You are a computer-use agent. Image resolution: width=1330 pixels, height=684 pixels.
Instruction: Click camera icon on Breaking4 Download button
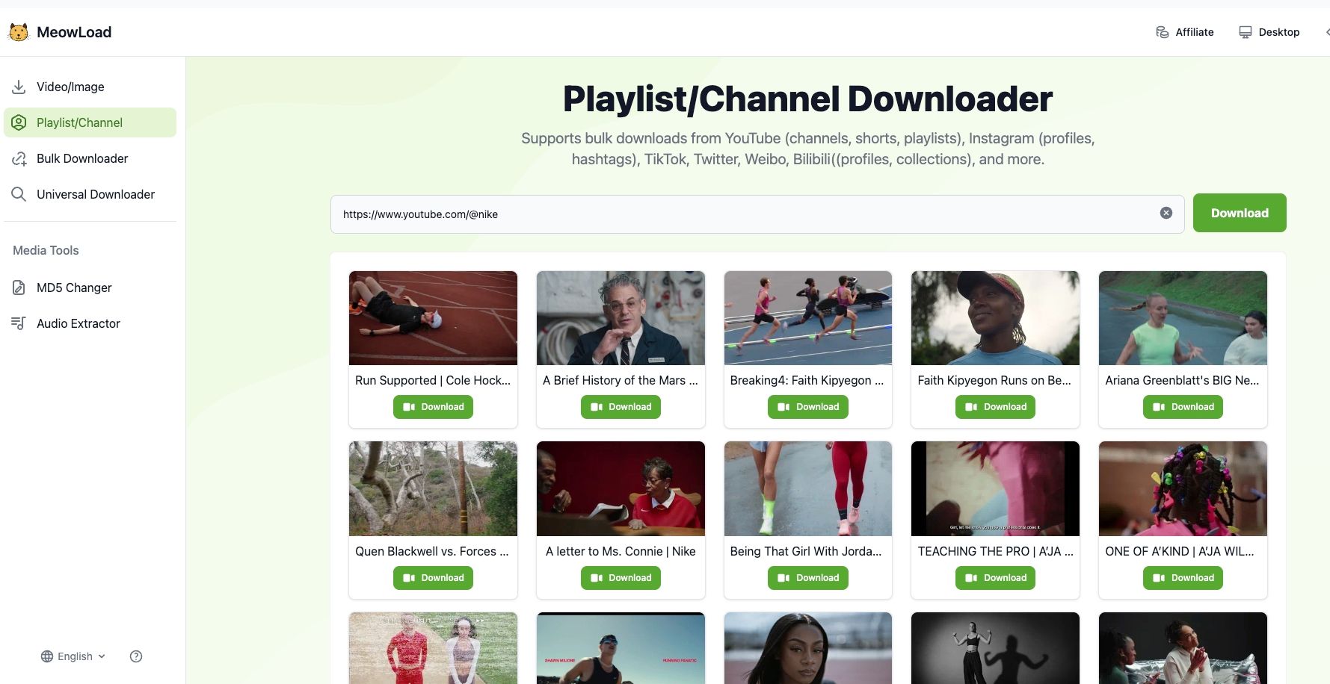tap(783, 407)
